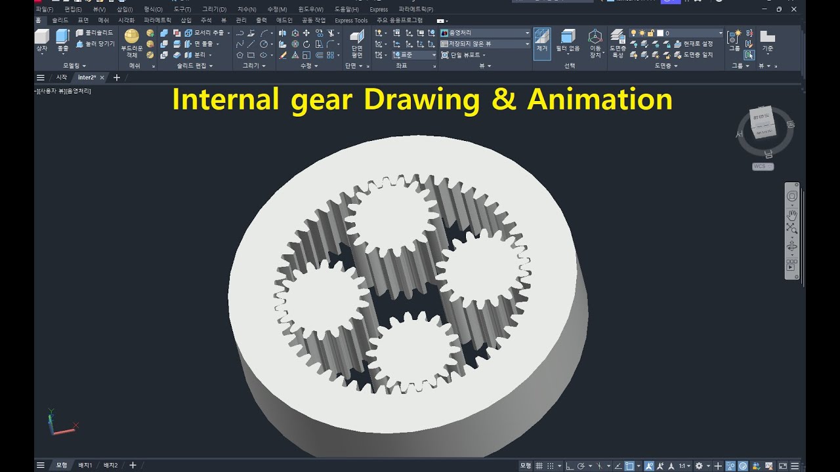The width and height of the screenshot is (840, 472).
Task: Select the Polygon draw tool
Action: (x=240, y=55)
